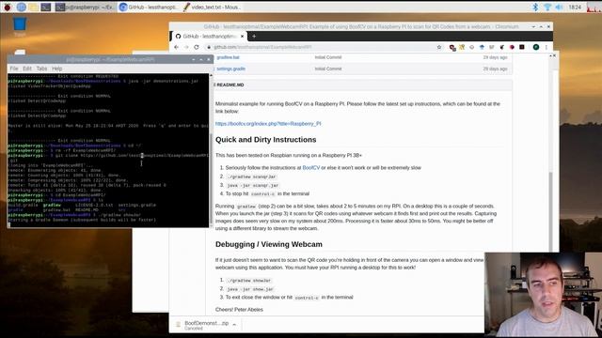602x338 pixels.
Task: Open the green profile avatar in Chromium
Action: point(536,47)
